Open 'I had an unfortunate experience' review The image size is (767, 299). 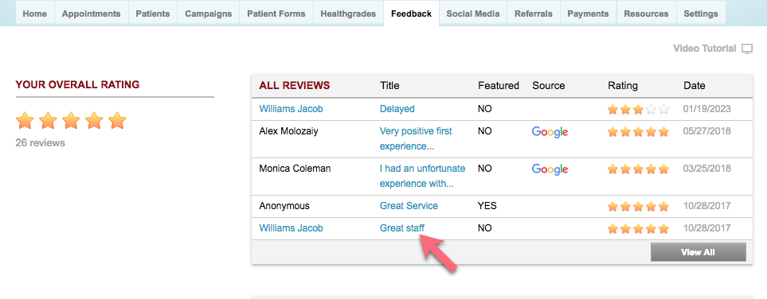tap(423, 176)
